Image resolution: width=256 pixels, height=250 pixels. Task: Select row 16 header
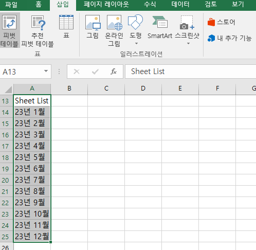(6, 135)
